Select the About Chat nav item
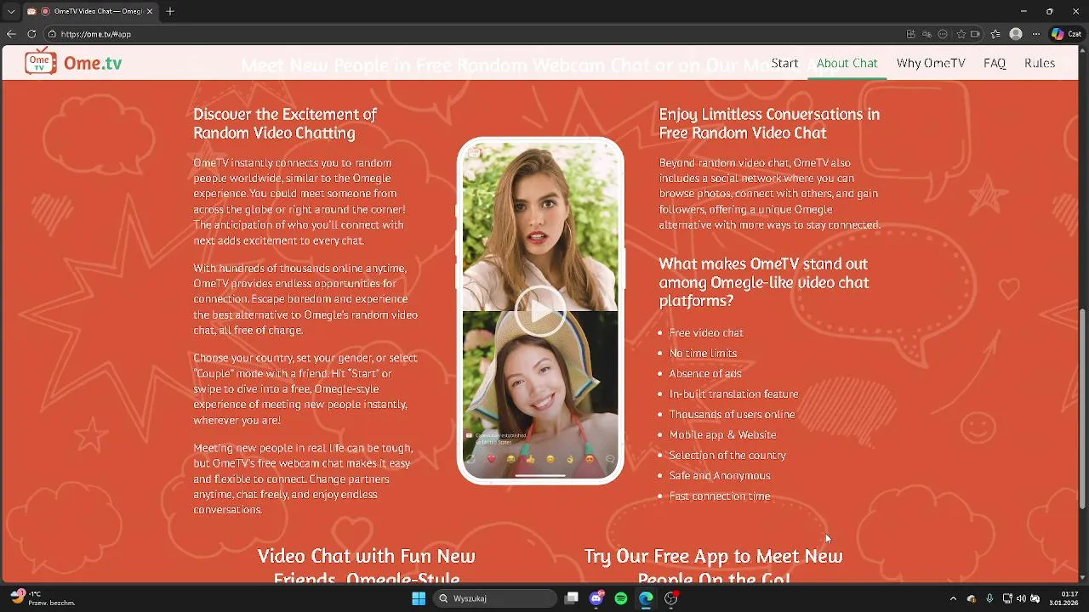Screen dimensions: 1089x612 pos(847,63)
